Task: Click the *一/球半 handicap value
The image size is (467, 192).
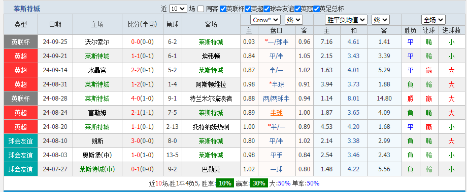Action: [276, 42]
